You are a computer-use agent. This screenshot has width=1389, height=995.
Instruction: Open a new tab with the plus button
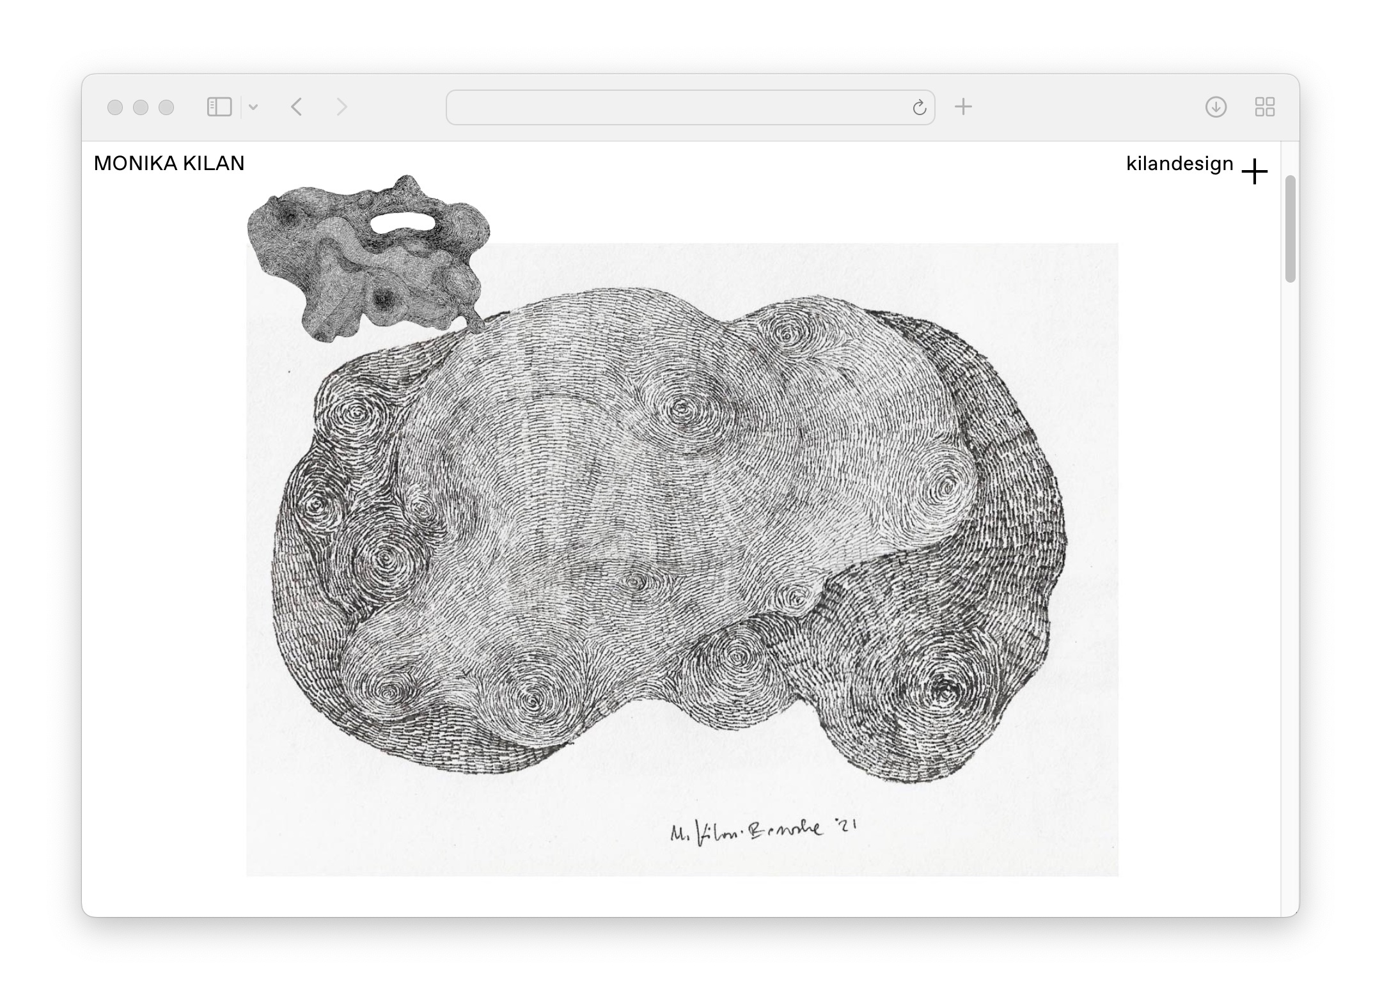(x=963, y=107)
